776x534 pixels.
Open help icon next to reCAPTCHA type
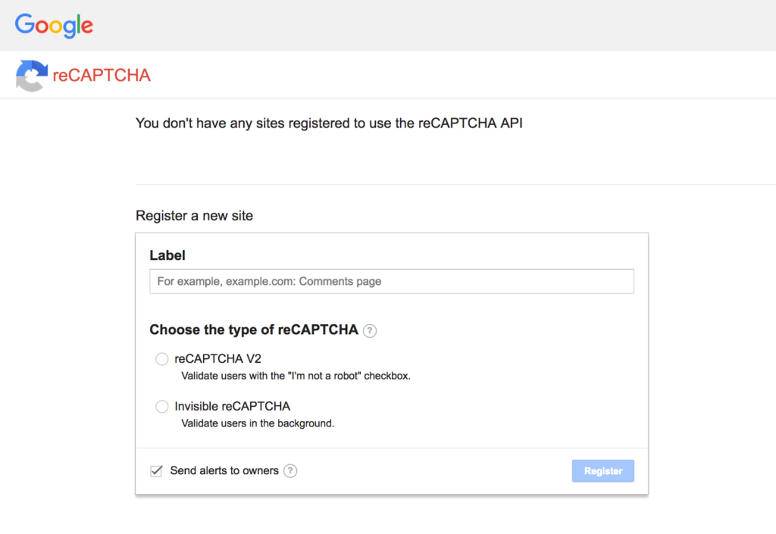pos(370,331)
